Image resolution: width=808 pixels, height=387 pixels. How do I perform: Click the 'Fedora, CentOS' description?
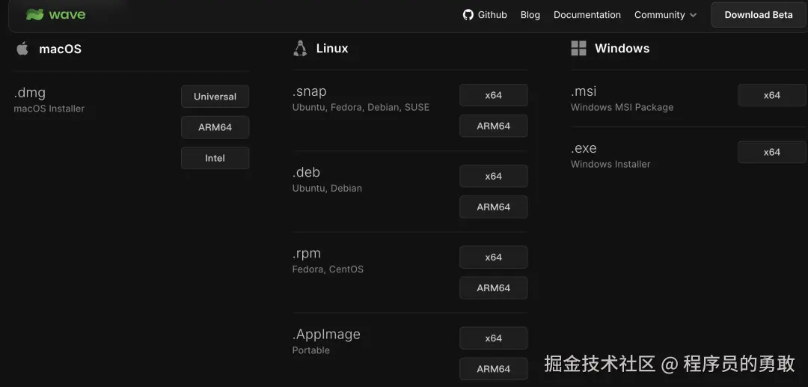coord(328,269)
